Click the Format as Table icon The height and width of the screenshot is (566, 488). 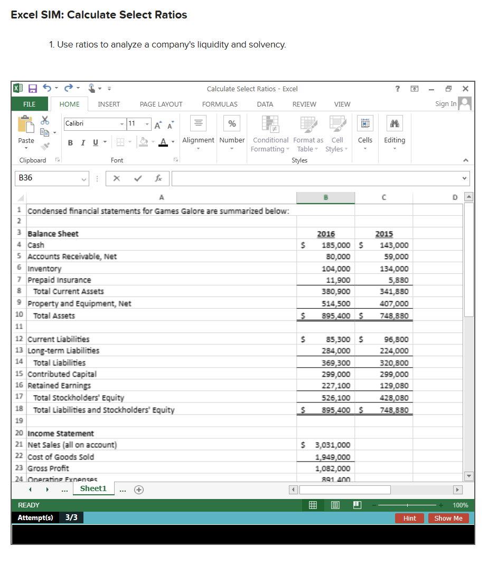coord(308,133)
